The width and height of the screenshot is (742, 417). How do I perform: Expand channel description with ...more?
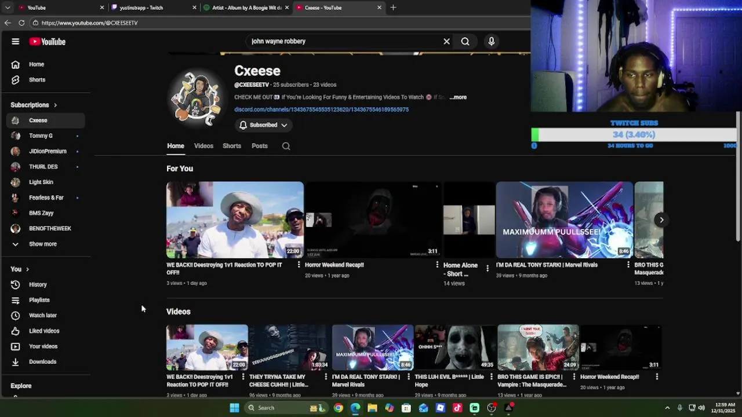pos(457,97)
